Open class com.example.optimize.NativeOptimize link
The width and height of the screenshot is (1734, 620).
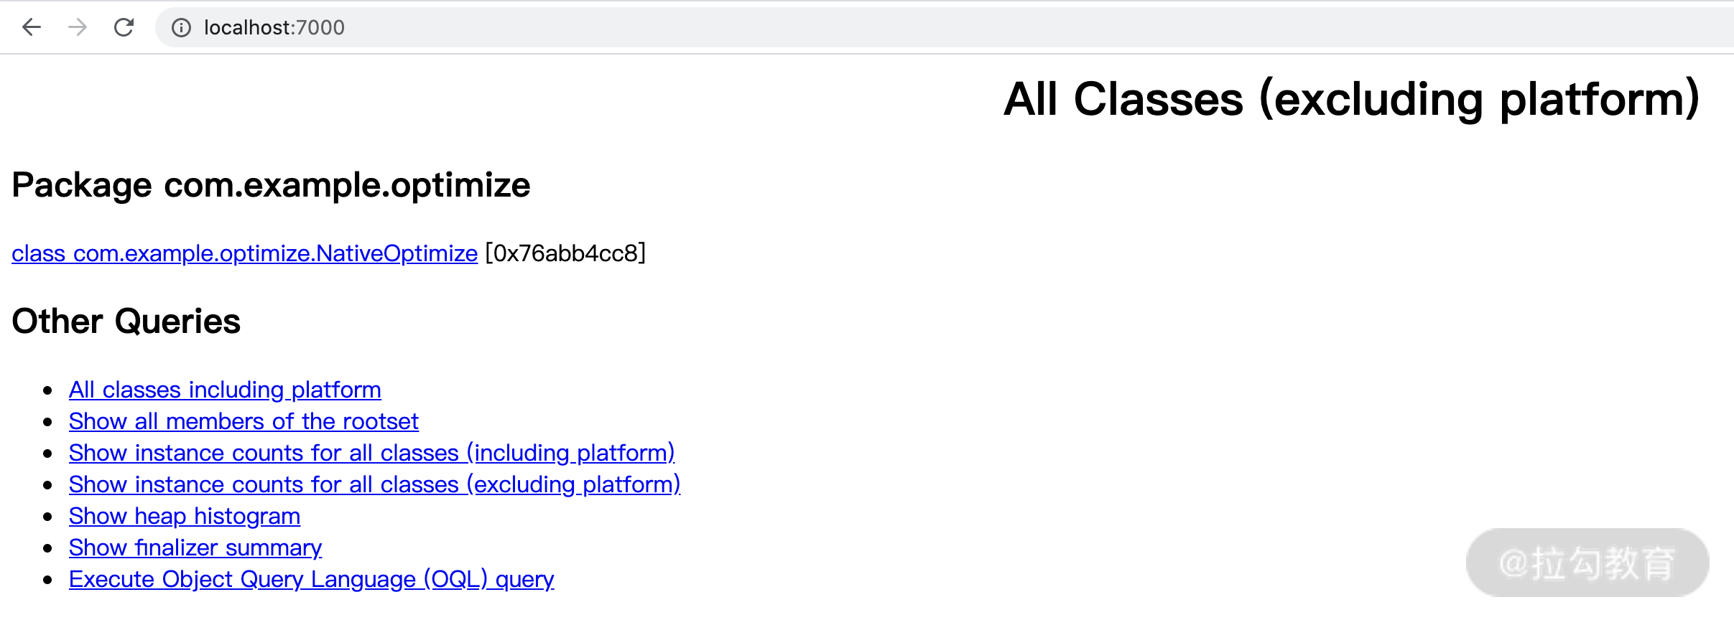click(244, 253)
